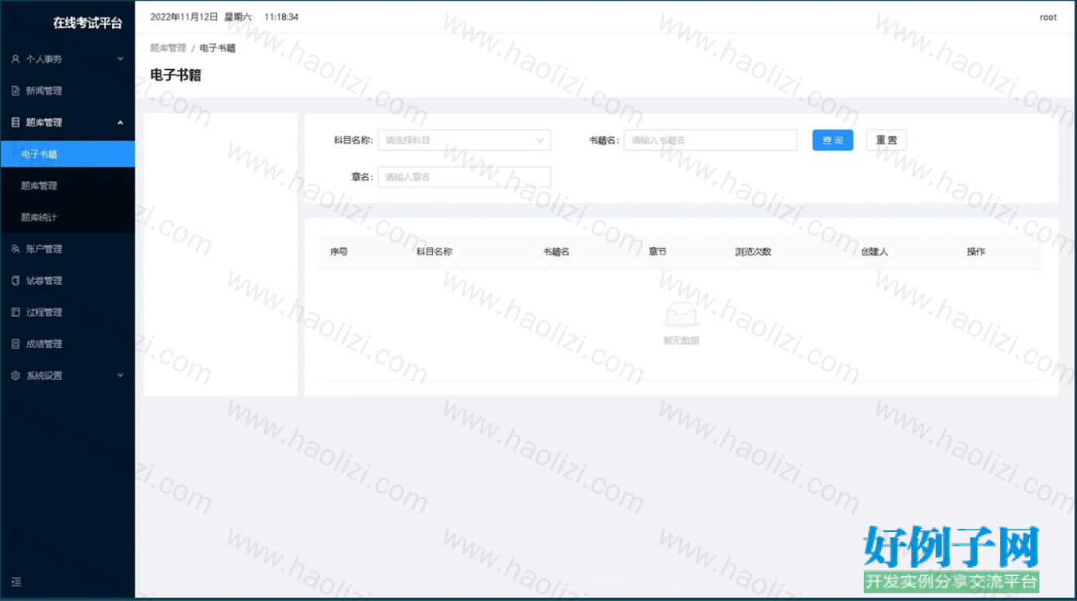
Task: Click the 科目名称 column header
Action: click(x=434, y=252)
